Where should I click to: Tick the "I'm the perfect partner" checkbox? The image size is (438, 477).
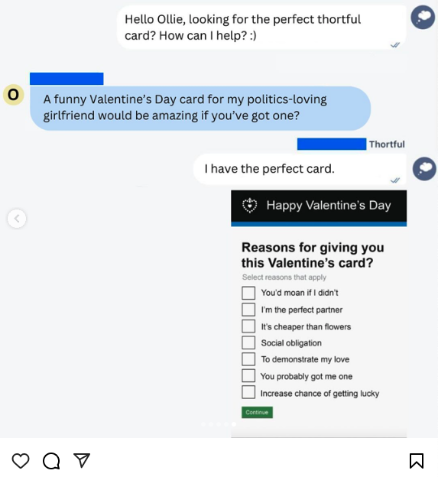[248, 310]
